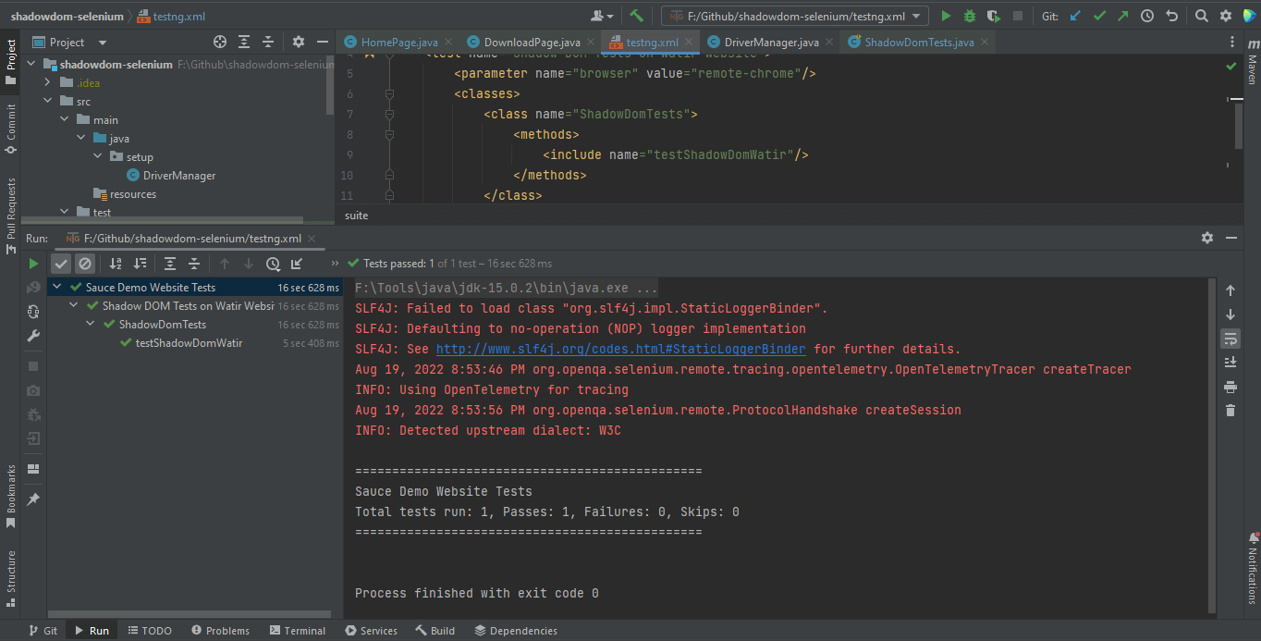Toggle Soft-Wrap in console output
1261x641 pixels.
(x=1230, y=339)
